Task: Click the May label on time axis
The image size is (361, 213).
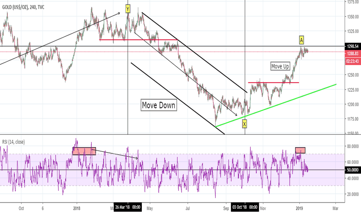Action: [x=150, y=208]
